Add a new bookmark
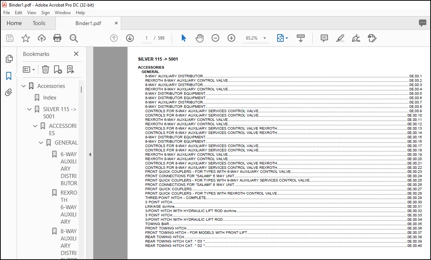 58,69
